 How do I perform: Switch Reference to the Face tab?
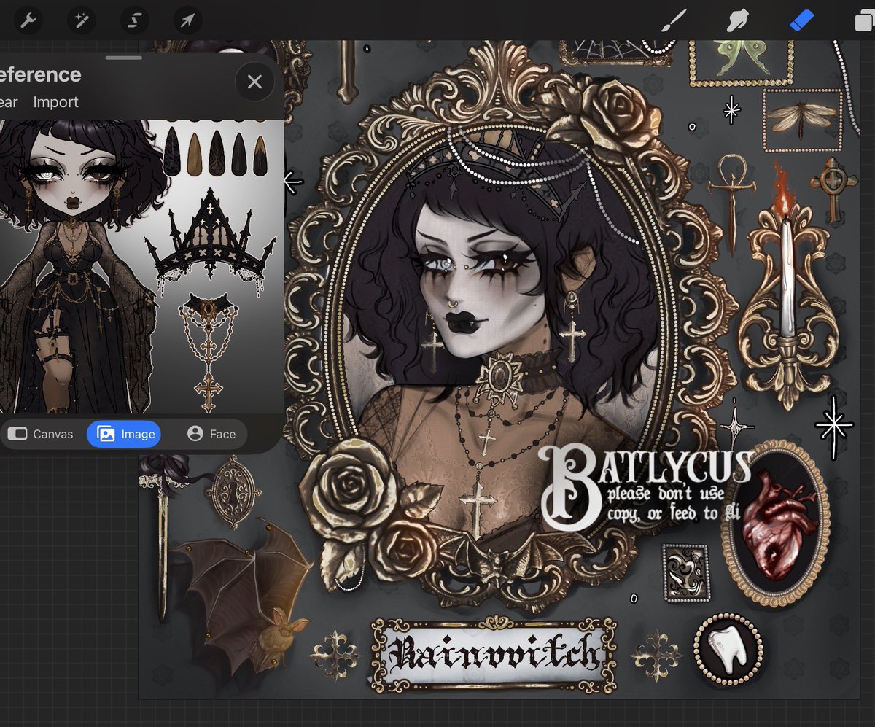tap(211, 434)
